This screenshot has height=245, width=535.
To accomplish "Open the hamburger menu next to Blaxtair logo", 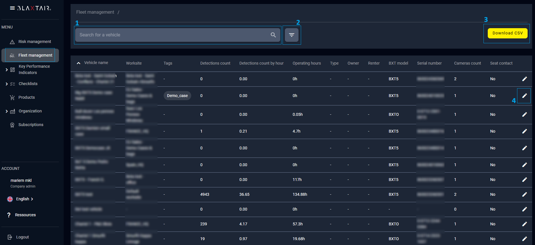I will pyautogui.click(x=12, y=8).
